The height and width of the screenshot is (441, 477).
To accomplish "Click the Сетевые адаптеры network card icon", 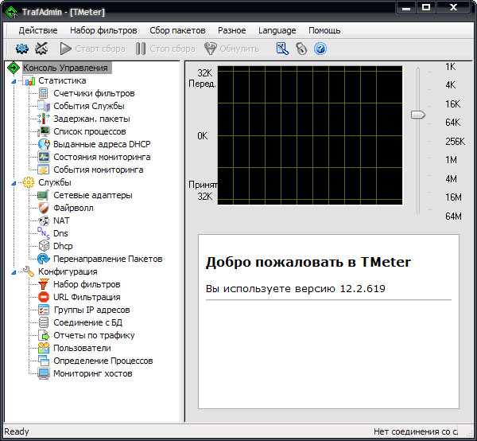I will click(45, 195).
